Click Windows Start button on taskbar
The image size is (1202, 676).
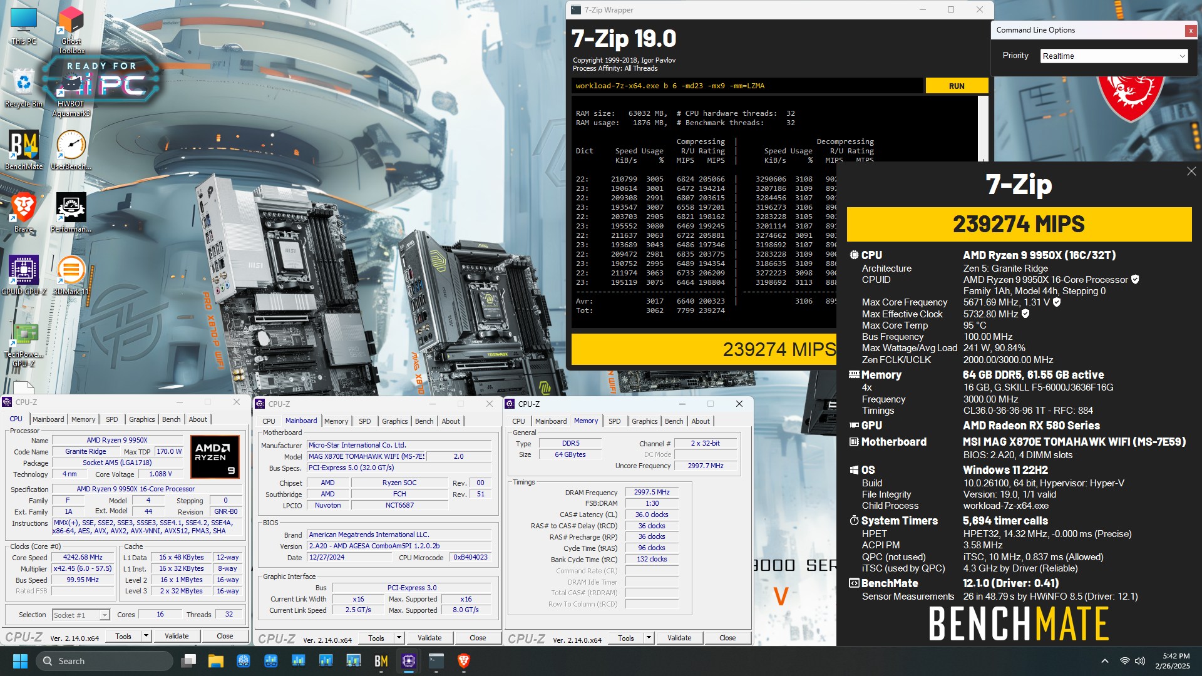coord(20,661)
